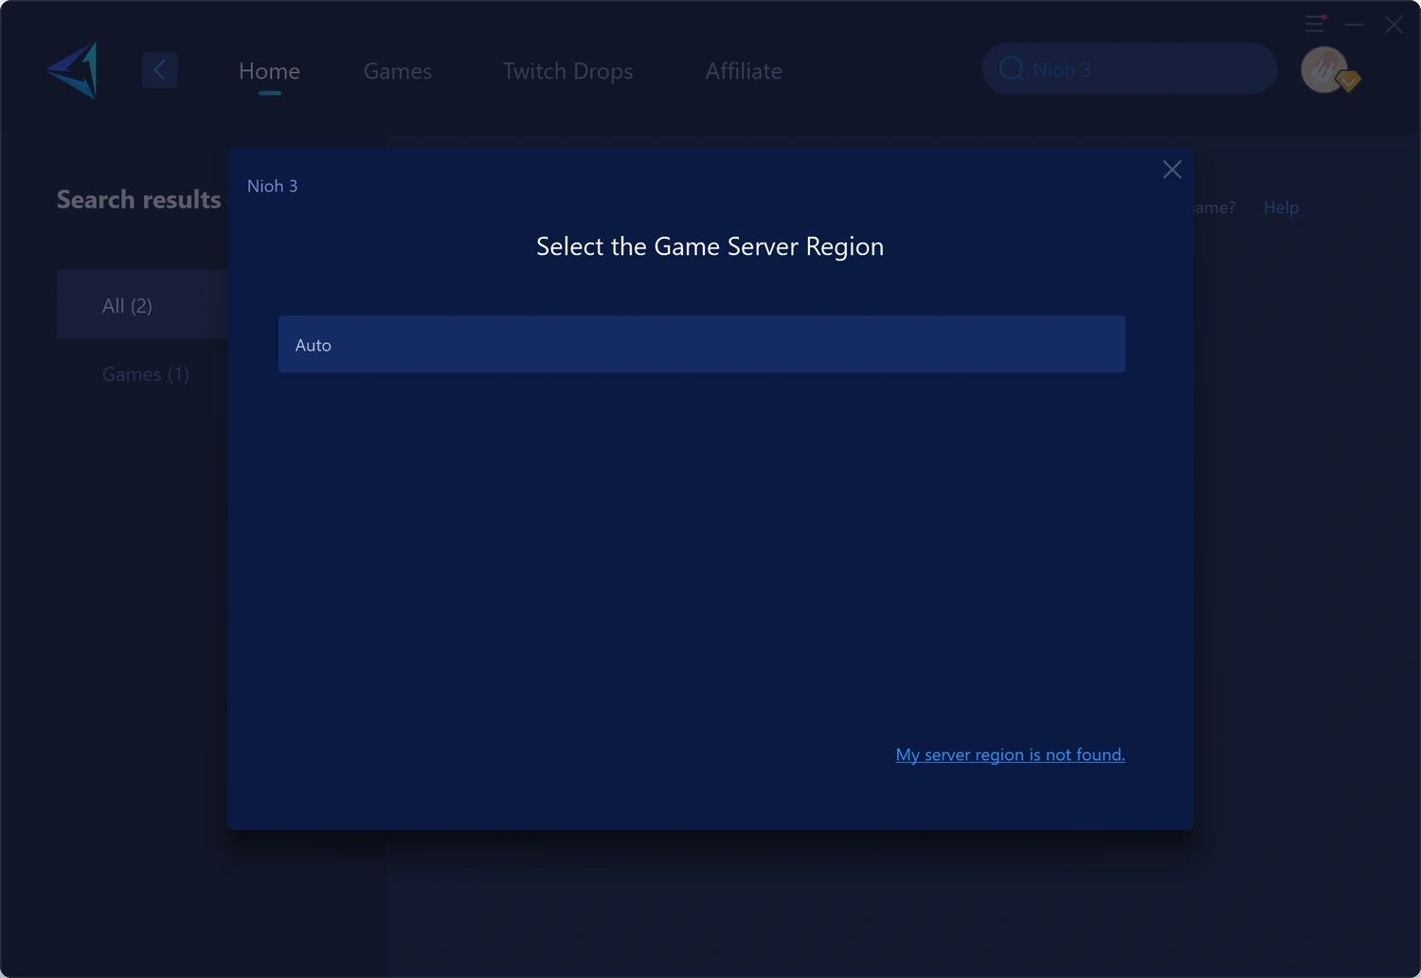This screenshot has height=978, width=1421.
Task: Minimize the application window
Action: [x=1355, y=25]
